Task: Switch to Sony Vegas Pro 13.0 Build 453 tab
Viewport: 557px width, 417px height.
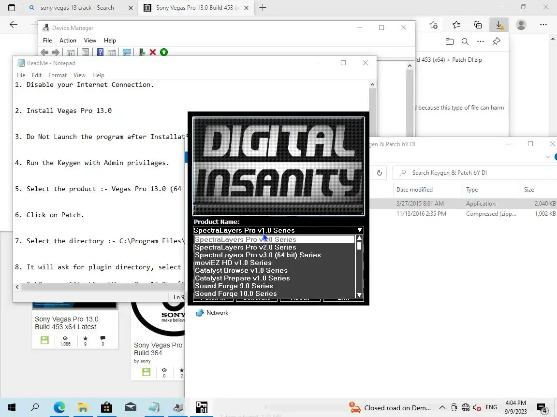Action: (x=195, y=8)
